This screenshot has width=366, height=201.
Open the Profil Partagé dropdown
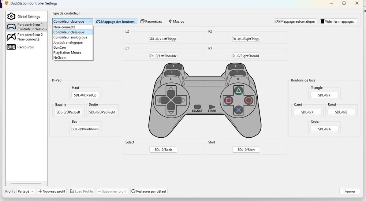coord(26,191)
